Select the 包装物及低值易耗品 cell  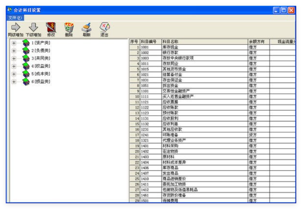[204, 190]
